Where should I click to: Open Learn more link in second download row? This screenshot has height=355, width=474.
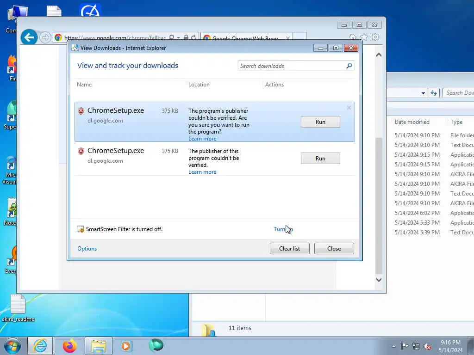(202, 172)
